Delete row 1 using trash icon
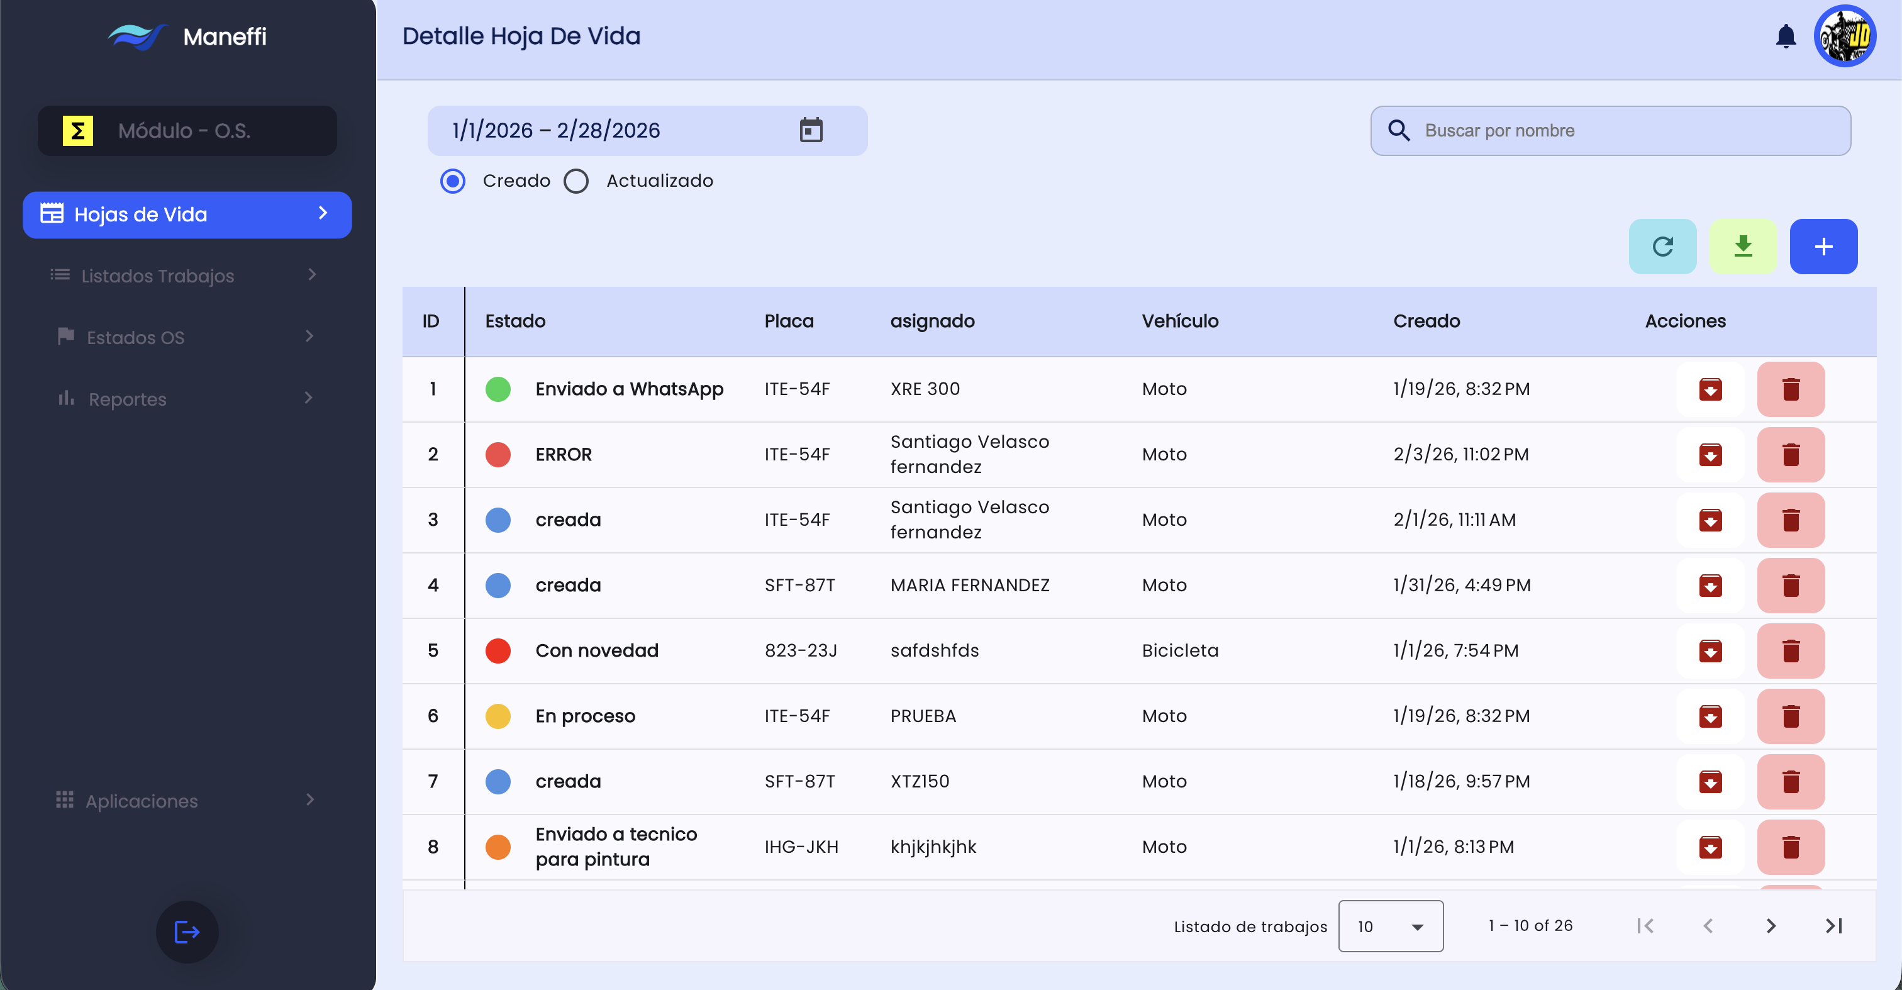This screenshot has width=1902, height=990. 1790,389
